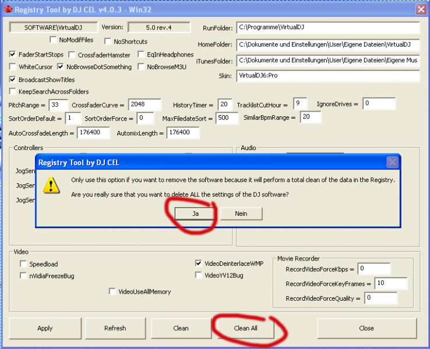Enable the NoShortcuts checkbox
The image size is (430, 349).
(x=108, y=41)
